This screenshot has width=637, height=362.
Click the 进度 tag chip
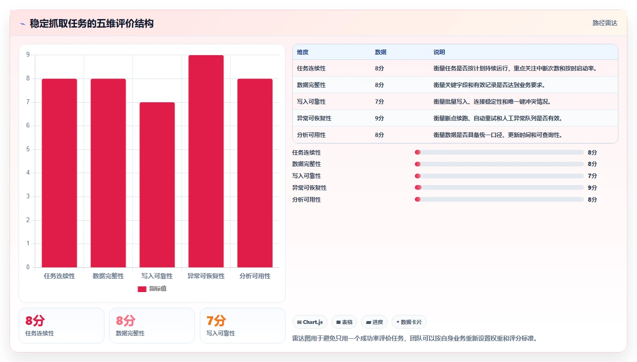pyautogui.click(x=374, y=322)
